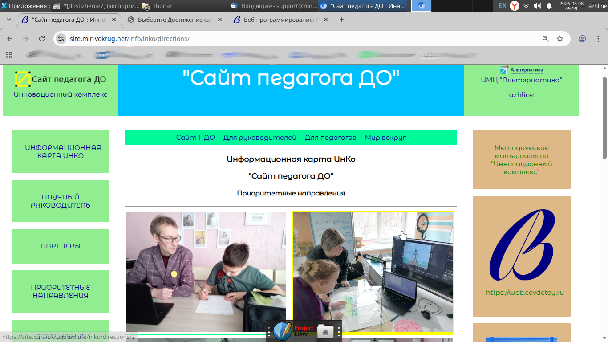The height and width of the screenshot is (342, 608).
Task: Open the Информационная карта ИнКо sidebar button
Action: point(61,152)
